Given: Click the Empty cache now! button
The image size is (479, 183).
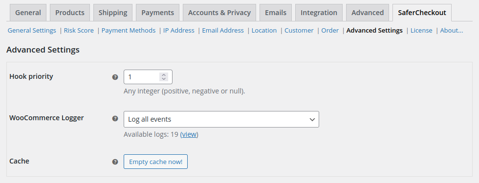Looking at the screenshot, I should point(155,162).
